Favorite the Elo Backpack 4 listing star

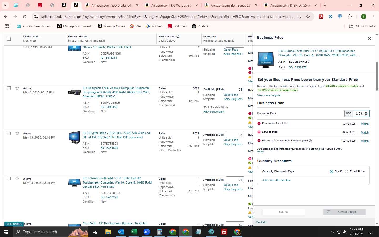click(x=17, y=88)
